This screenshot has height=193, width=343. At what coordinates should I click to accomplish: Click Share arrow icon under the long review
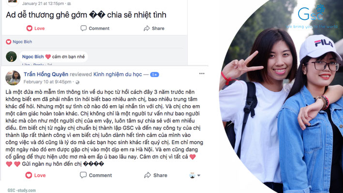tap(148, 175)
